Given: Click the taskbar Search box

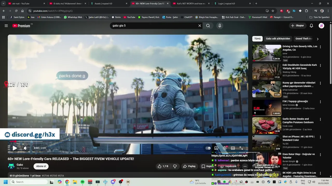Looking at the screenshot, I should [x=29, y=182].
